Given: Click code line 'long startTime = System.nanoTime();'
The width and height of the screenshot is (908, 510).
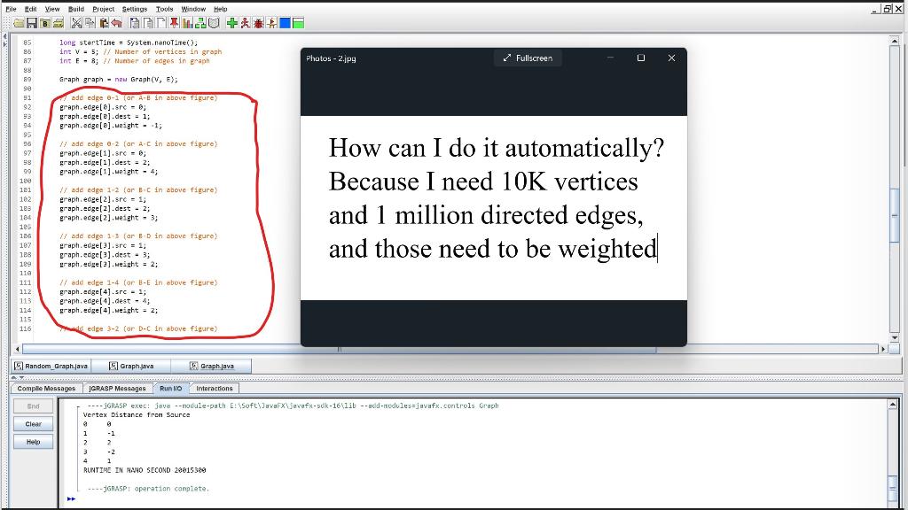Looking at the screenshot, I should (x=129, y=42).
